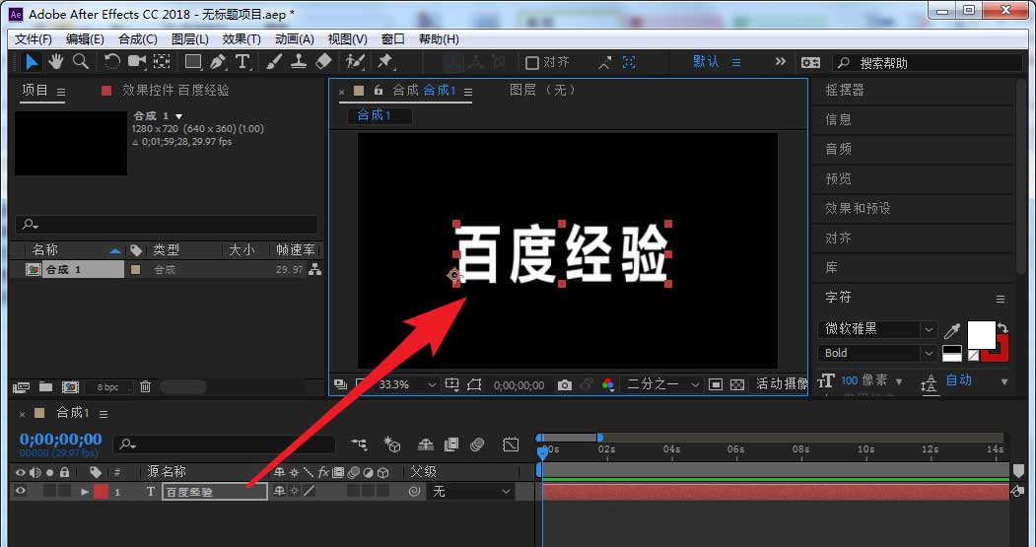Select the Horizontal Type tool
The height and width of the screenshot is (547, 1036).
tap(242, 62)
